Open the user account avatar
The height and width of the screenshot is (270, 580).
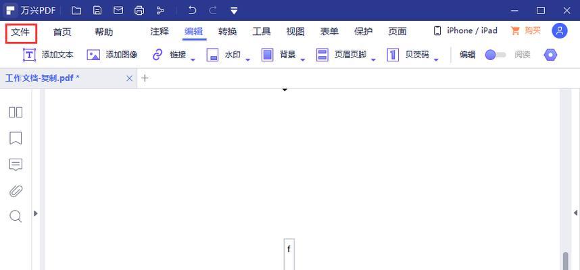(560, 31)
